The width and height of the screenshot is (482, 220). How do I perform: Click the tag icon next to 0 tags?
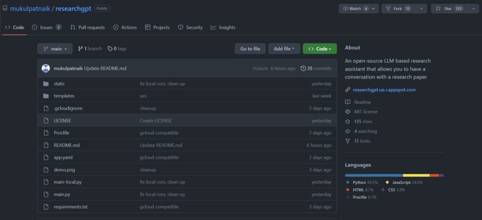coord(110,49)
